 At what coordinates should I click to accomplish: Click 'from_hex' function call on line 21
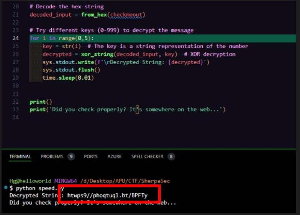pyautogui.click(x=94, y=15)
